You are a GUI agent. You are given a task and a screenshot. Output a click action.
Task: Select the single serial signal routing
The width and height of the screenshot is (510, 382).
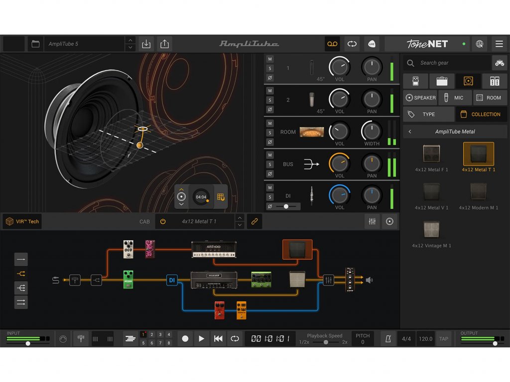[21, 260]
